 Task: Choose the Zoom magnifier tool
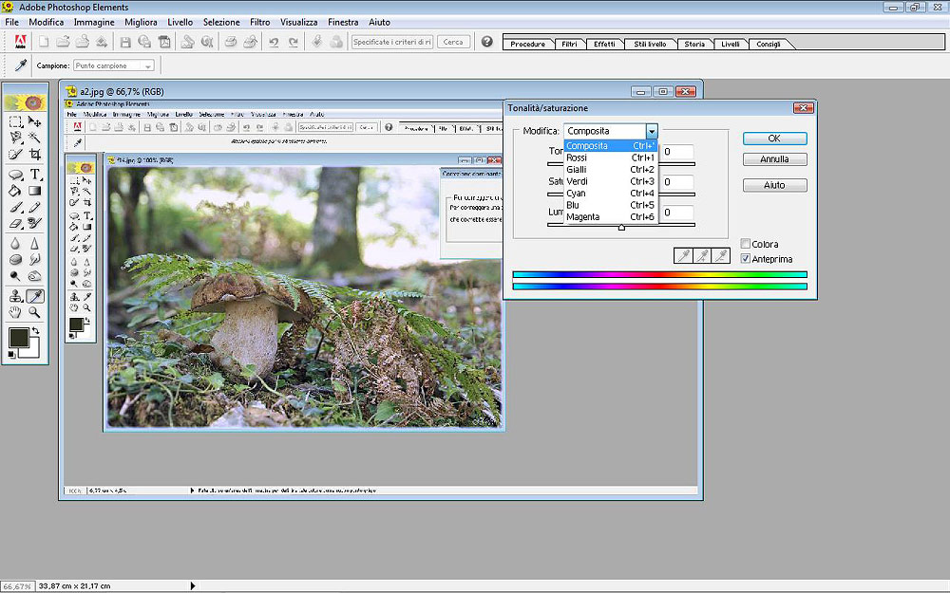(35, 312)
